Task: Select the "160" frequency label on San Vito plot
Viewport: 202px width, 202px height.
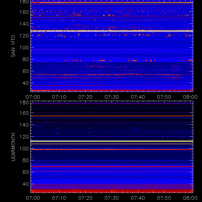Action: (24, 12)
